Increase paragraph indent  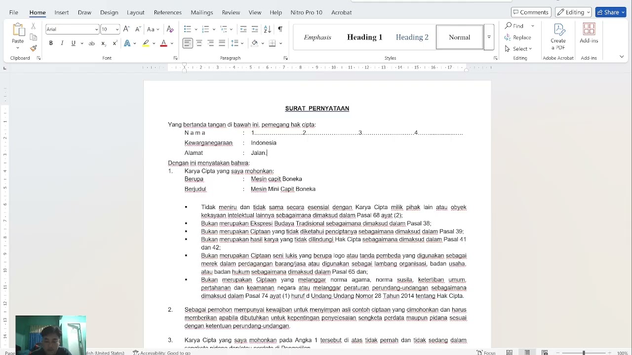tap(255, 29)
